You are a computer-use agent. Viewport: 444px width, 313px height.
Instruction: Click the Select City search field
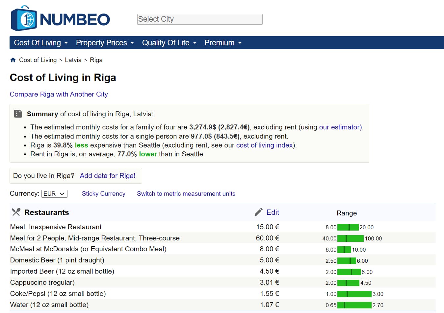(x=200, y=19)
